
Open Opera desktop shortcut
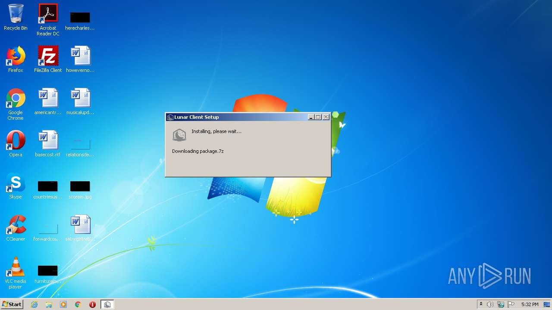pos(16,144)
